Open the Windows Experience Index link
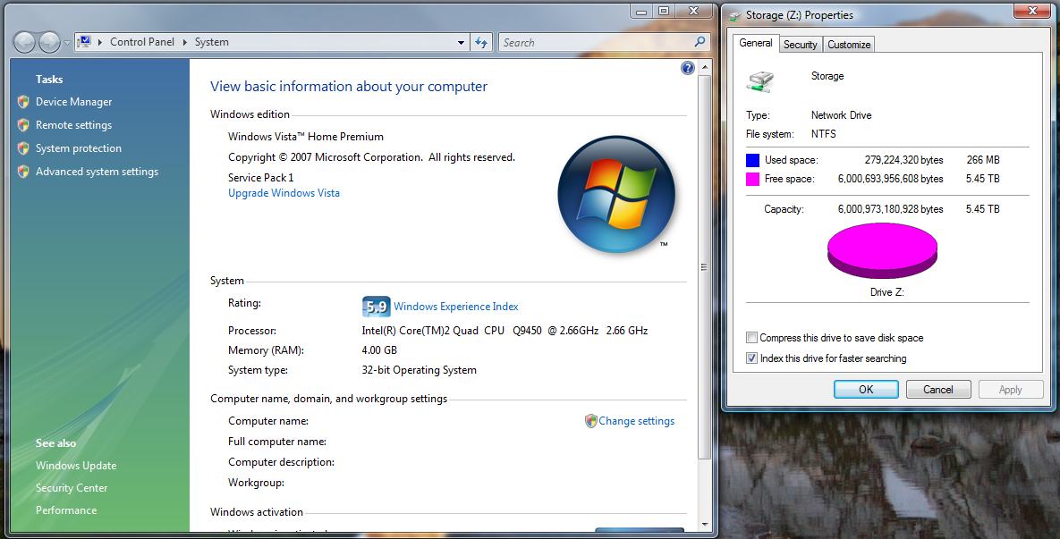The height and width of the screenshot is (539, 1060). click(455, 307)
